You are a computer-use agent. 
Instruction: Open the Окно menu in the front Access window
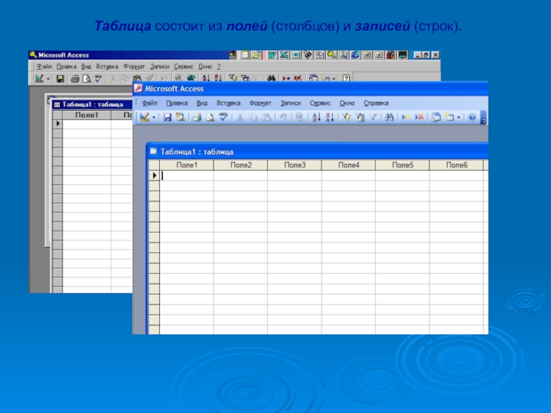click(347, 103)
